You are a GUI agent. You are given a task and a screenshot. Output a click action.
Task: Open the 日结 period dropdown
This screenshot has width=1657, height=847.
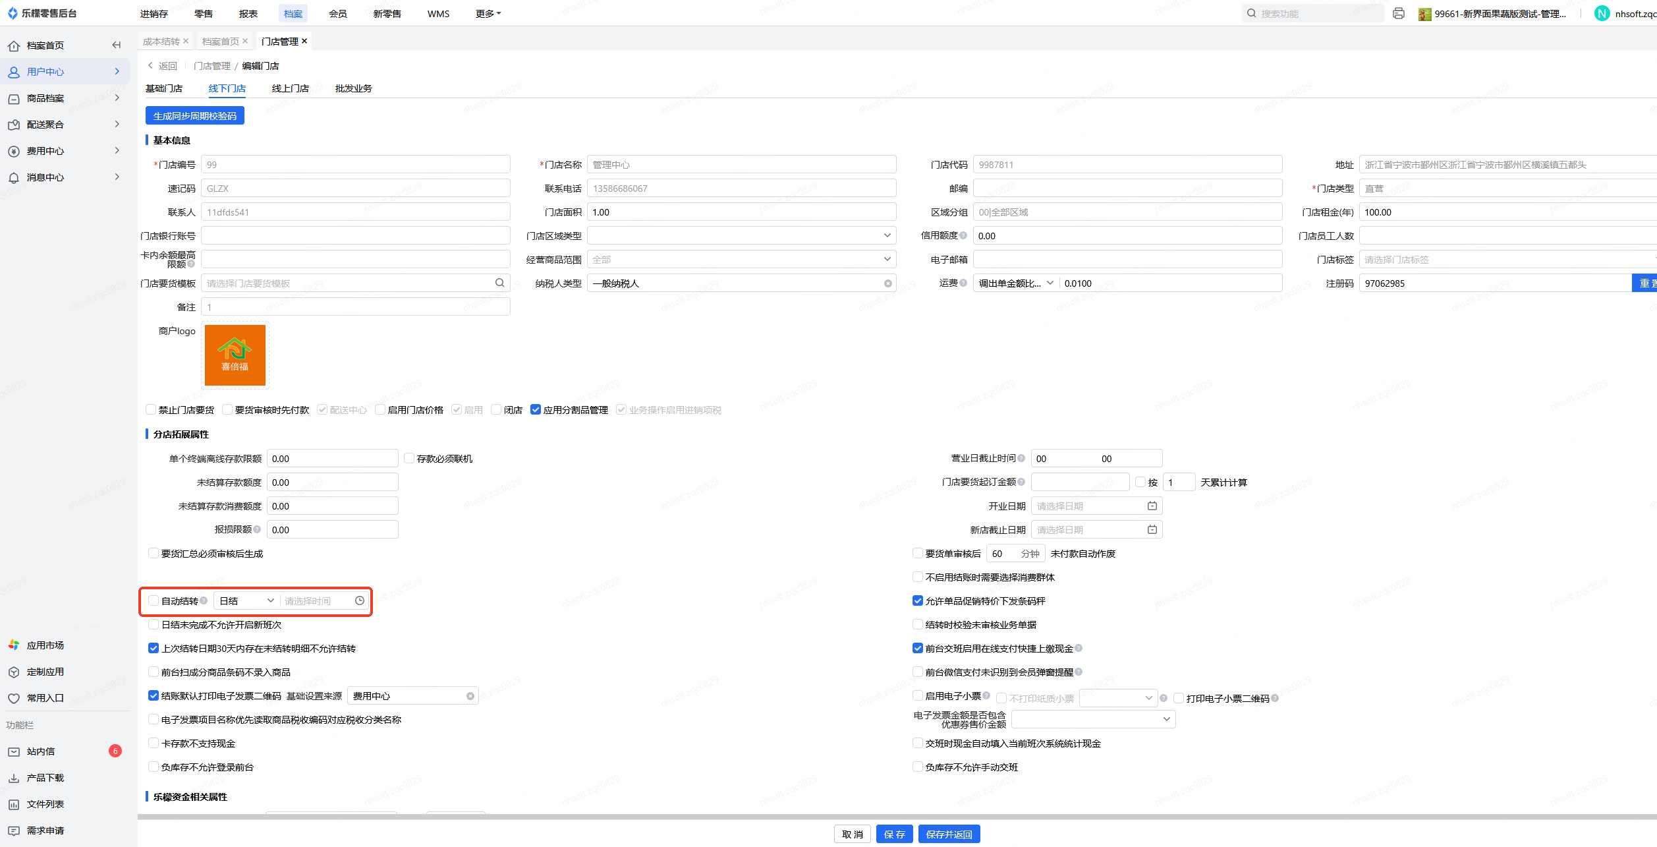(246, 600)
